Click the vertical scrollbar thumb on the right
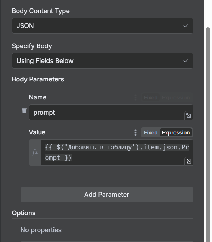The width and height of the screenshot is (212, 242). pos(208,134)
